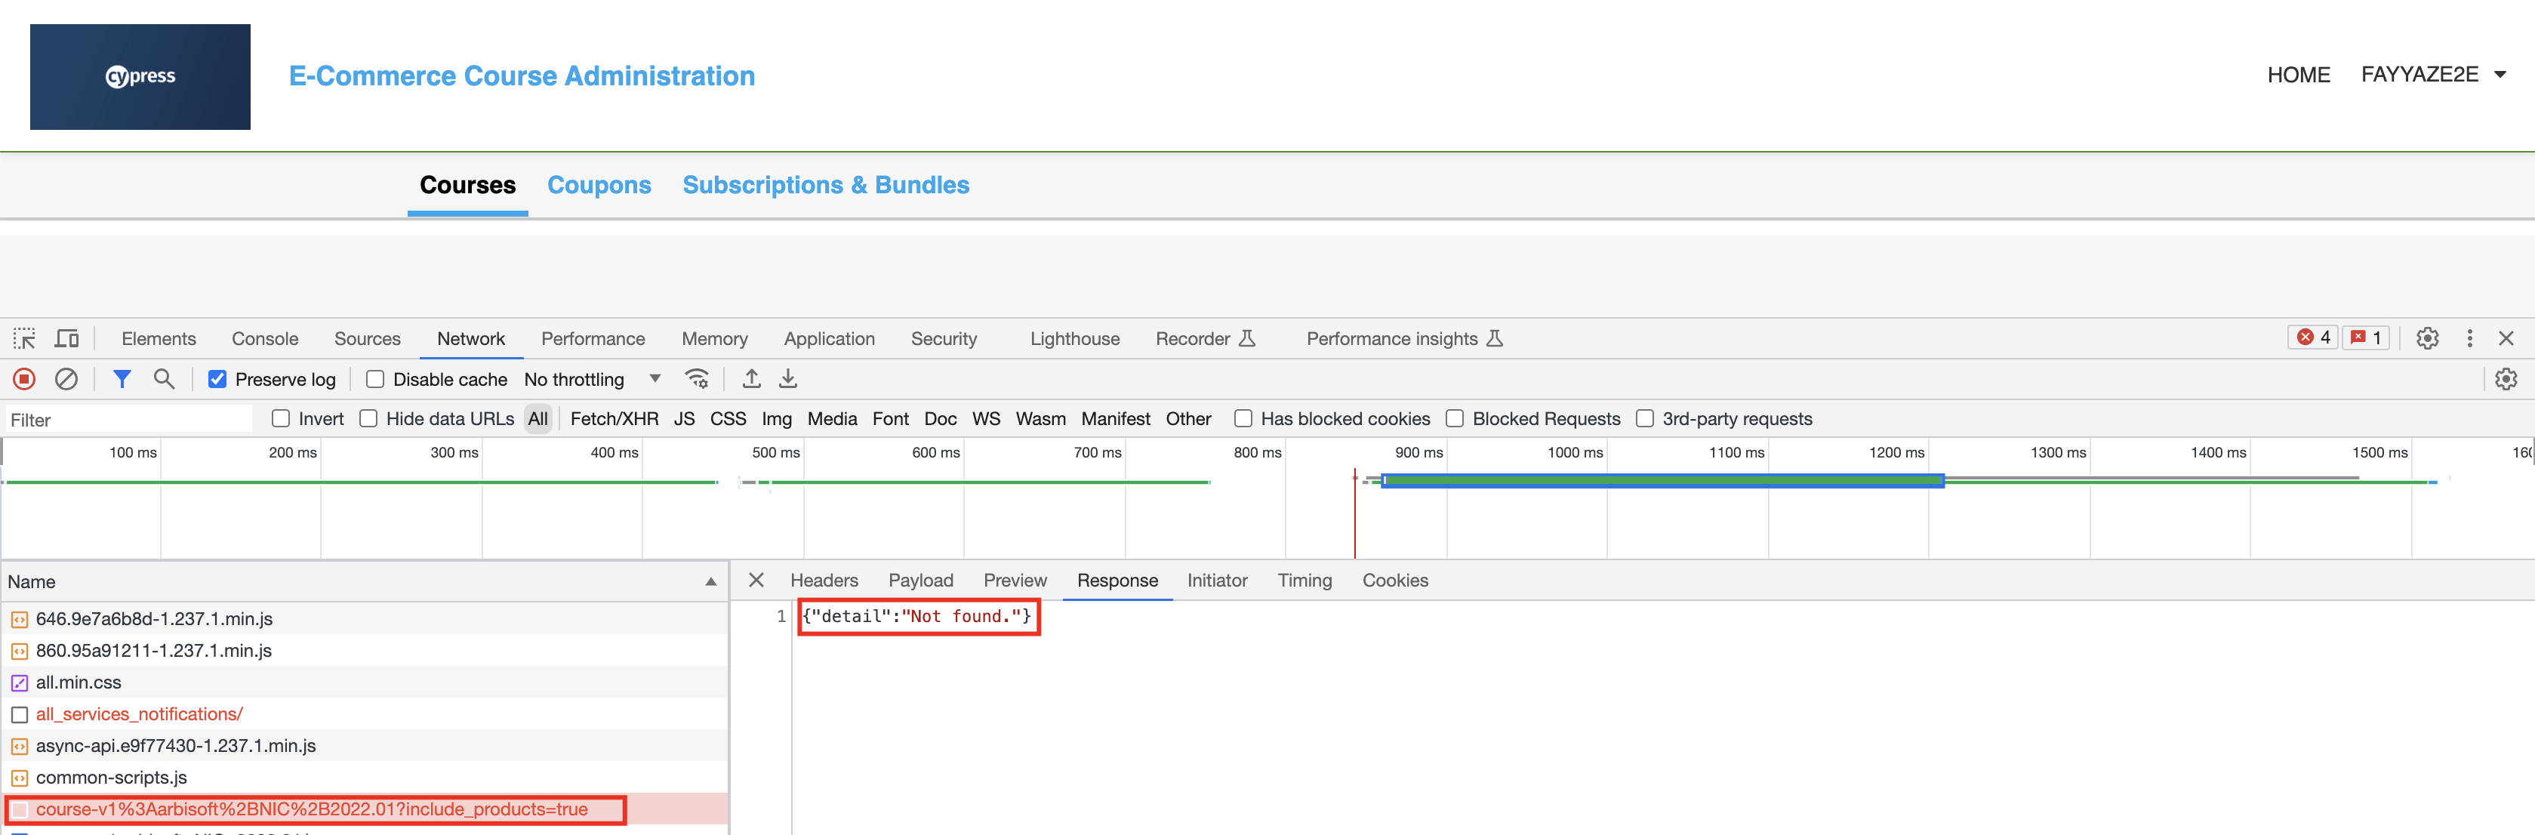Import HAR file with upload arrow
This screenshot has width=2535, height=835.
tap(752, 379)
